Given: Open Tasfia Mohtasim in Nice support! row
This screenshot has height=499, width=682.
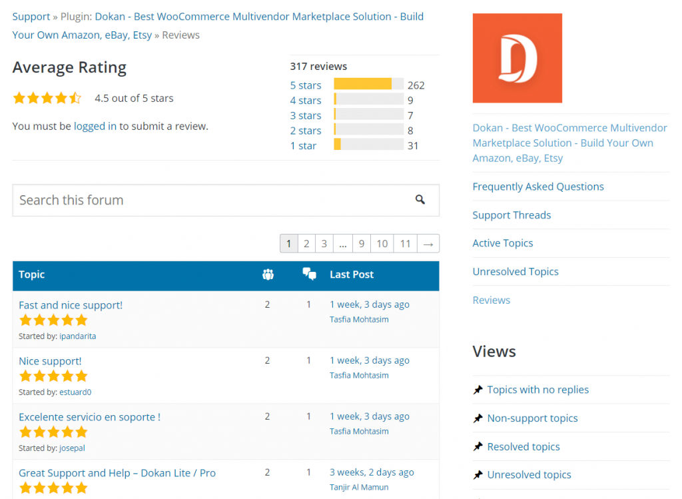Looking at the screenshot, I should click(x=359, y=376).
